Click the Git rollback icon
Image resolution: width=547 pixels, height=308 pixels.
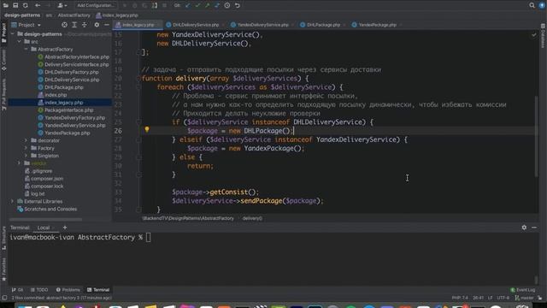238,5
